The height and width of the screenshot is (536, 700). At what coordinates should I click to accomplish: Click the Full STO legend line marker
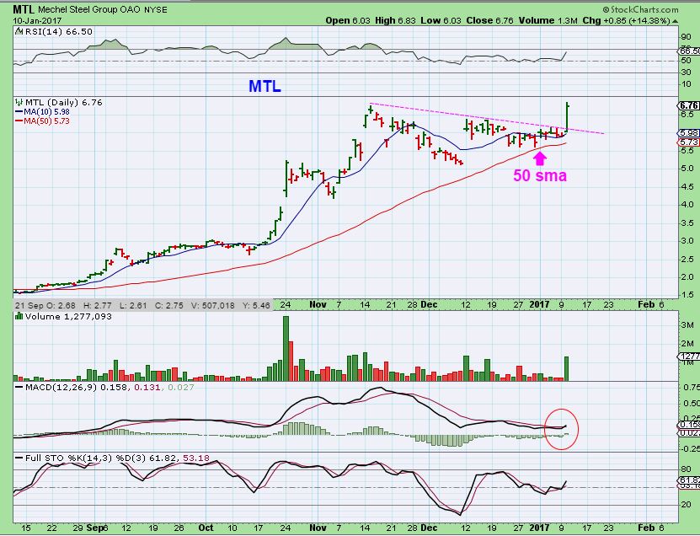pos(19,458)
